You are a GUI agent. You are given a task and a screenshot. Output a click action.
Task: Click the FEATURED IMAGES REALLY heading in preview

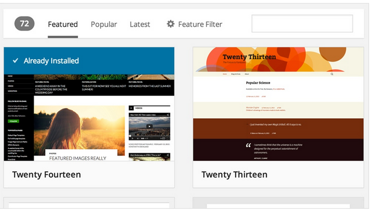click(x=78, y=159)
